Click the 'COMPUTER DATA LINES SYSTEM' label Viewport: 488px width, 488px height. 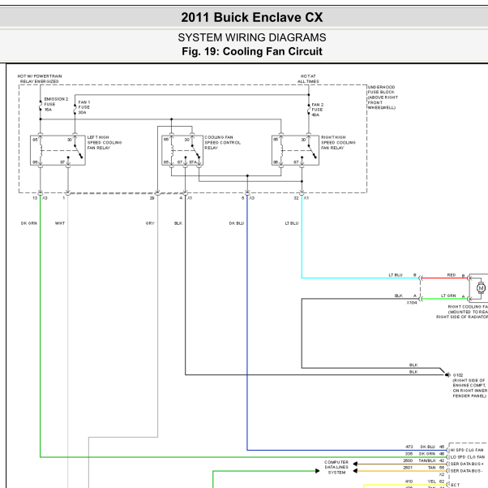pyautogui.click(x=336, y=467)
